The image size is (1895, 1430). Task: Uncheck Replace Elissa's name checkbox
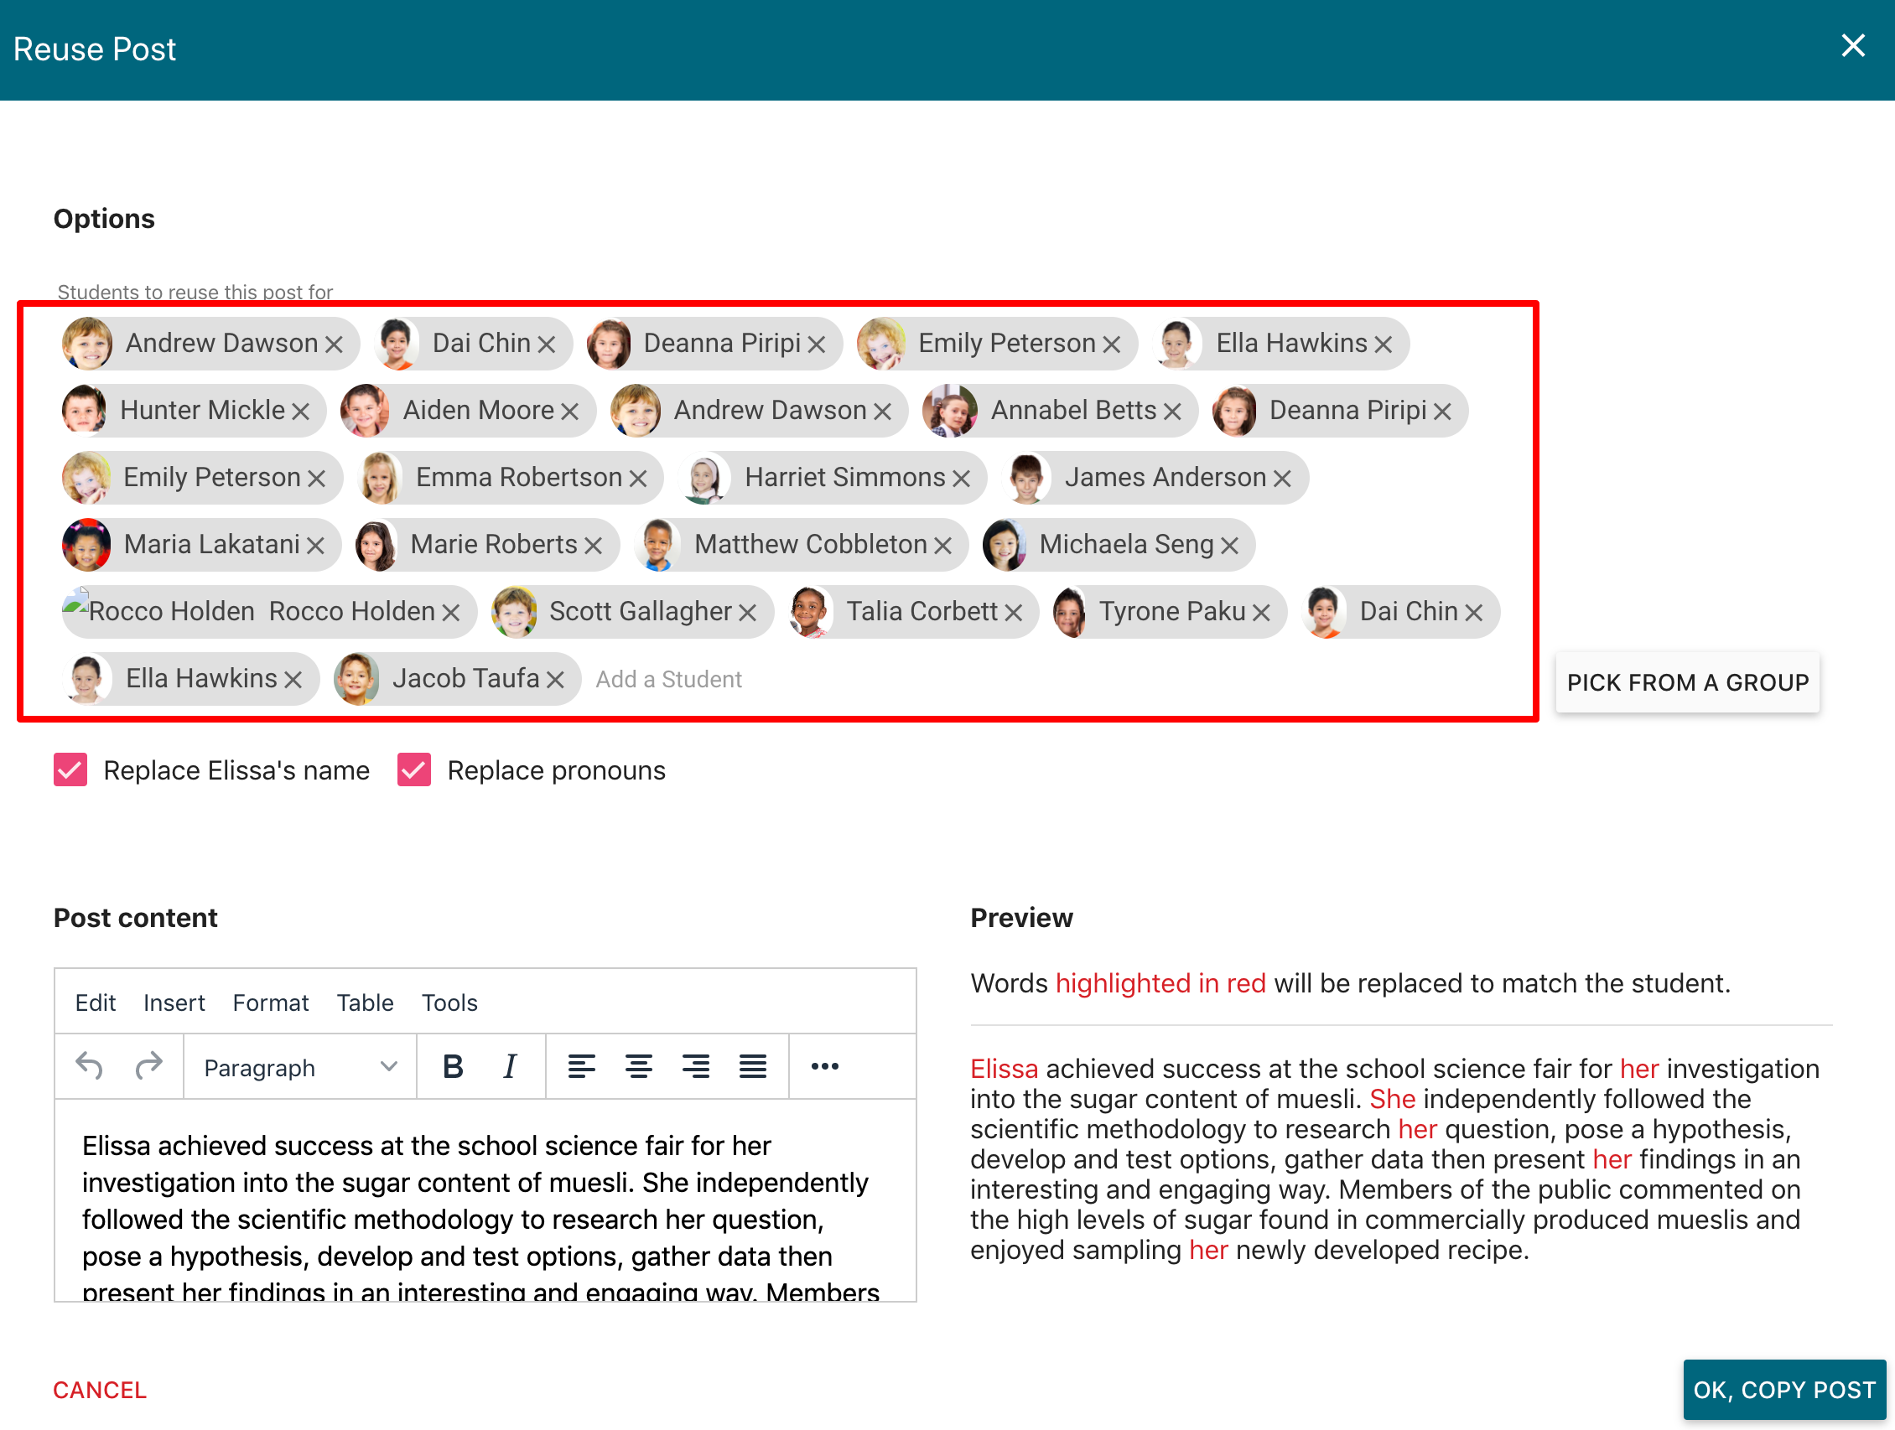pyautogui.click(x=70, y=769)
